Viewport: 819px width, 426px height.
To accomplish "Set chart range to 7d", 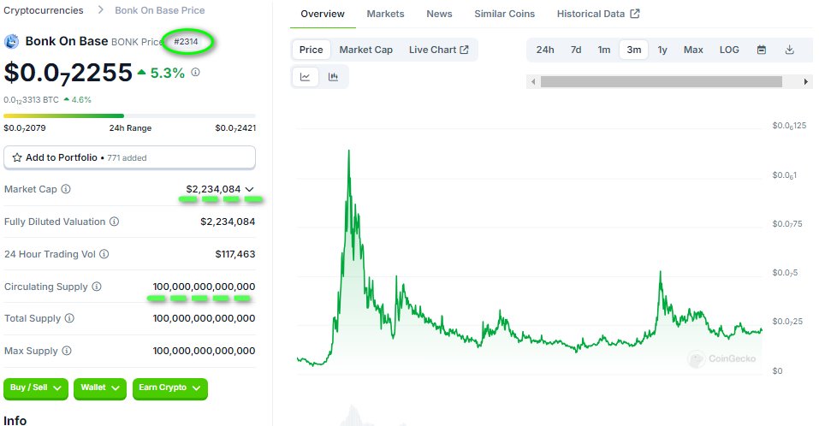I will point(576,50).
